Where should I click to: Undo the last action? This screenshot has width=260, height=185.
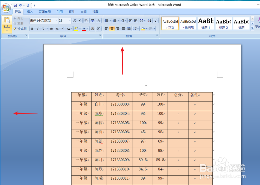click(x=20, y=5)
